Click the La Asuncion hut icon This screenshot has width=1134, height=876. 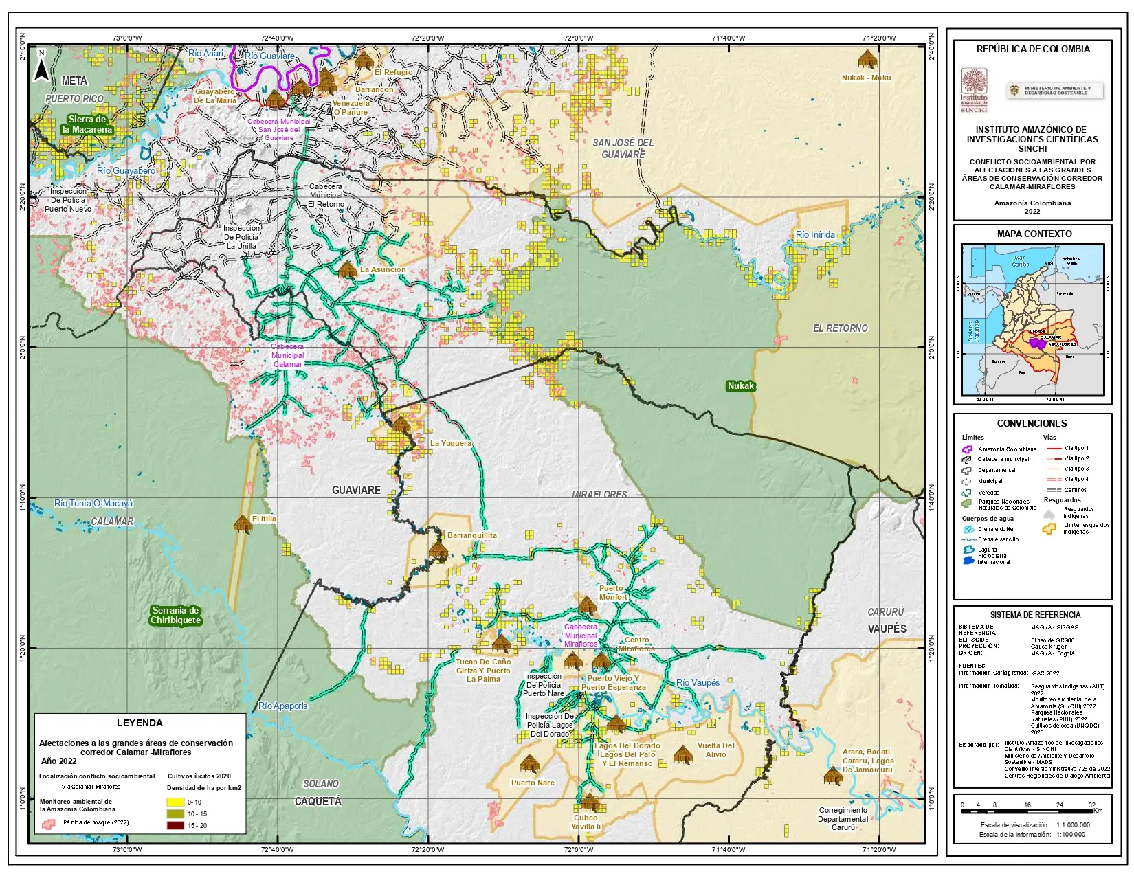348,269
